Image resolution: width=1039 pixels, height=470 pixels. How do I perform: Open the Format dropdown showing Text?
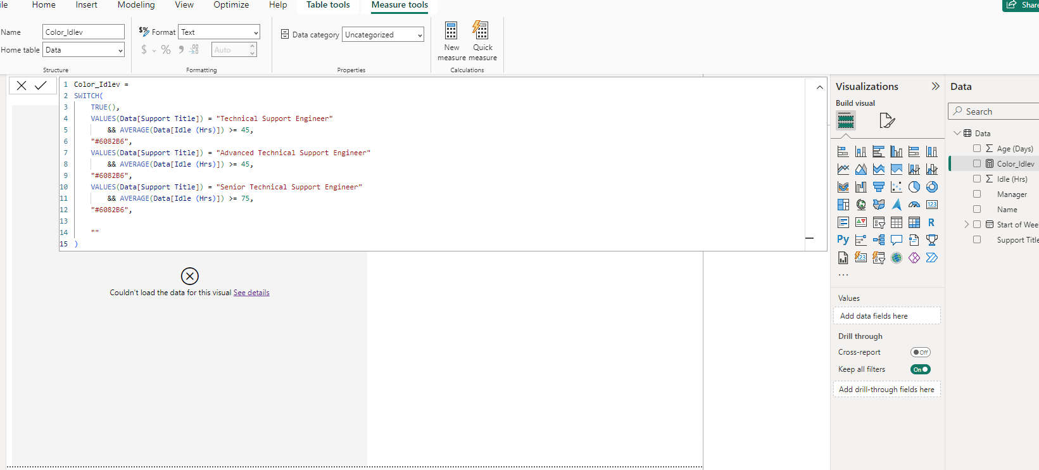point(220,32)
